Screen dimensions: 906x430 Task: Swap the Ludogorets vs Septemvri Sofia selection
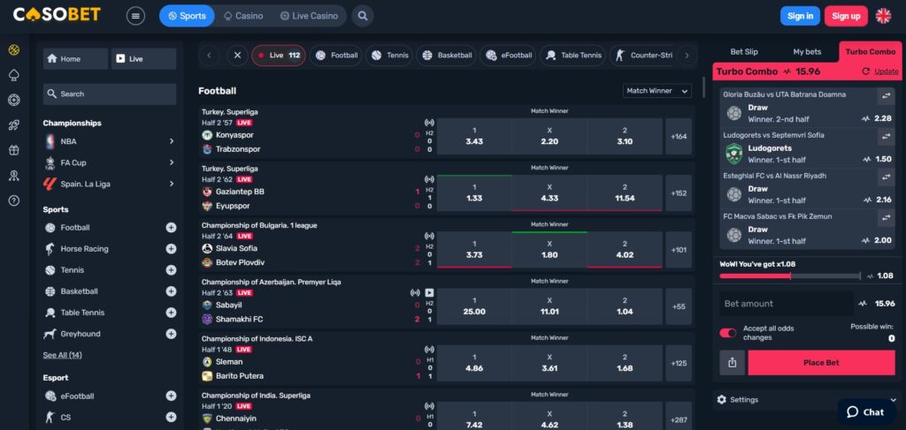click(884, 137)
